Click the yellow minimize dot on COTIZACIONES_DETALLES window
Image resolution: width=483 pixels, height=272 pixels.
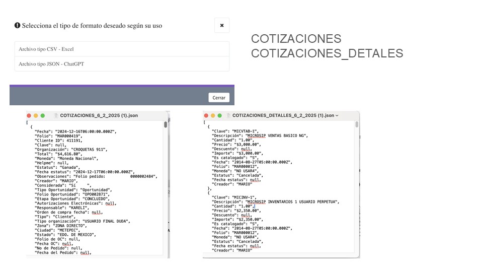pyautogui.click(x=213, y=115)
